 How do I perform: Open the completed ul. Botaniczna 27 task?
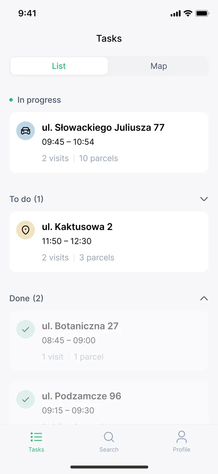pyautogui.click(x=109, y=341)
